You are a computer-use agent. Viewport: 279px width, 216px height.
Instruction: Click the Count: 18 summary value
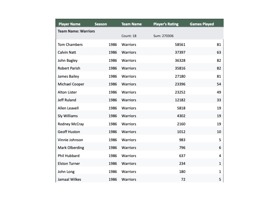click(129, 36)
